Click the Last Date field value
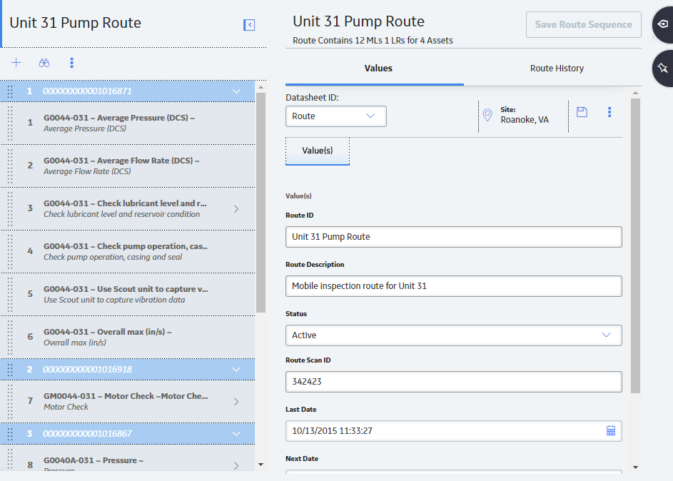Image resolution: width=673 pixels, height=481 pixels. (x=332, y=431)
